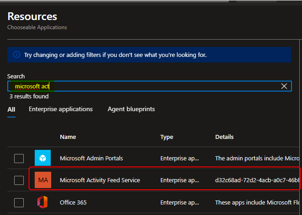The height and width of the screenshot is (215, 302).
Task: Sort by the Name column header
Action: (68, 137)
